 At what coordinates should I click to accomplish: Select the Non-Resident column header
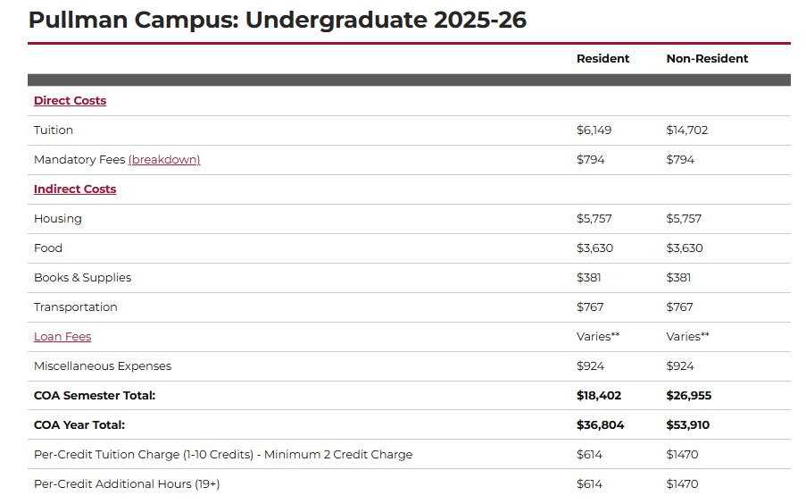707,59
